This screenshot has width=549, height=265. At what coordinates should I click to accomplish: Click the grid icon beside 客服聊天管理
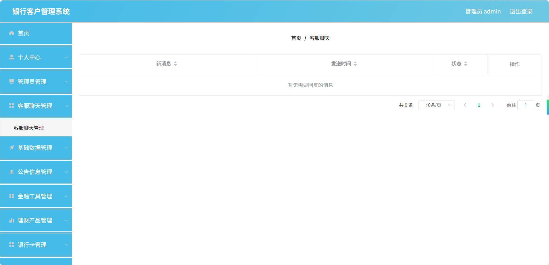(x=11, y=106)
